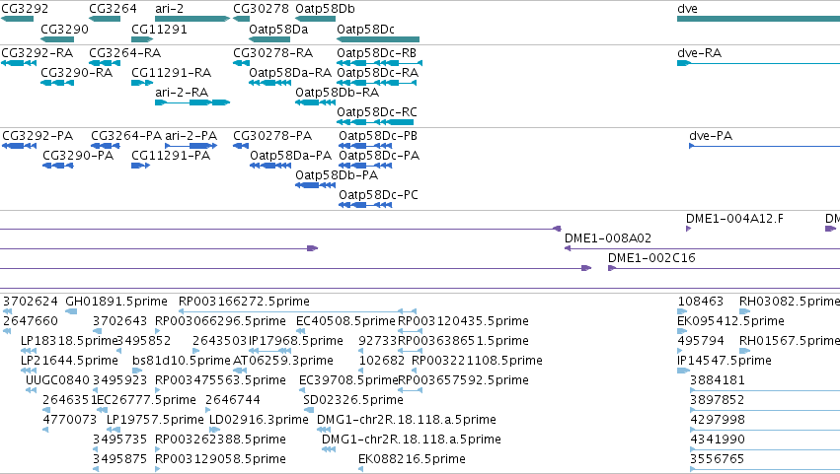Select the CG11291-PA protein feature
This screenshot has width=840, height=474.
coord(140,166)
